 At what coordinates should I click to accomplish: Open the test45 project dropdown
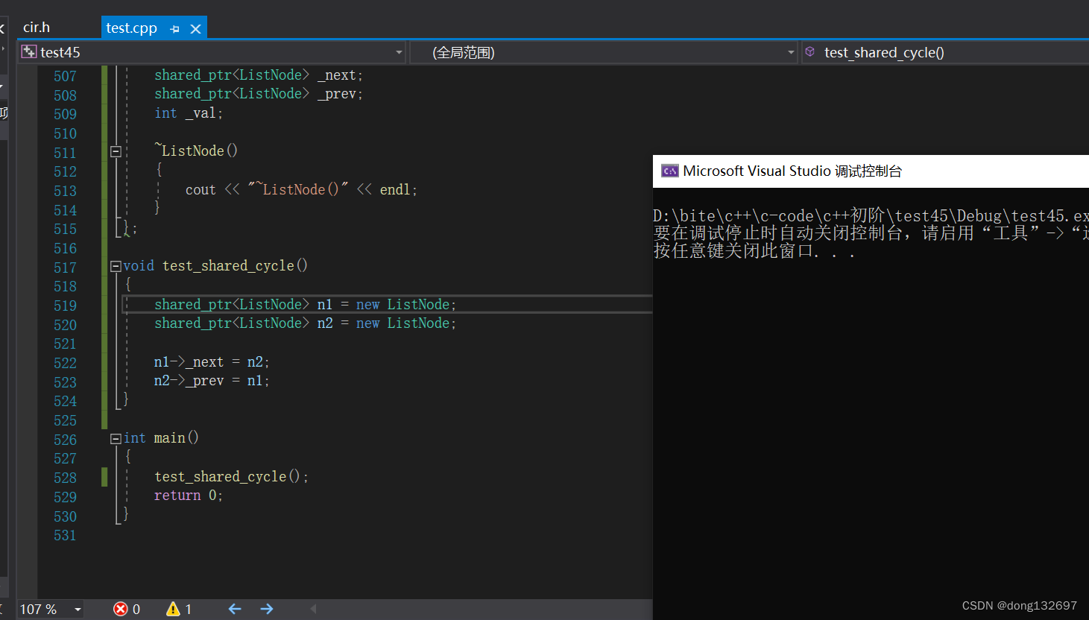click(x=399, y=52)
